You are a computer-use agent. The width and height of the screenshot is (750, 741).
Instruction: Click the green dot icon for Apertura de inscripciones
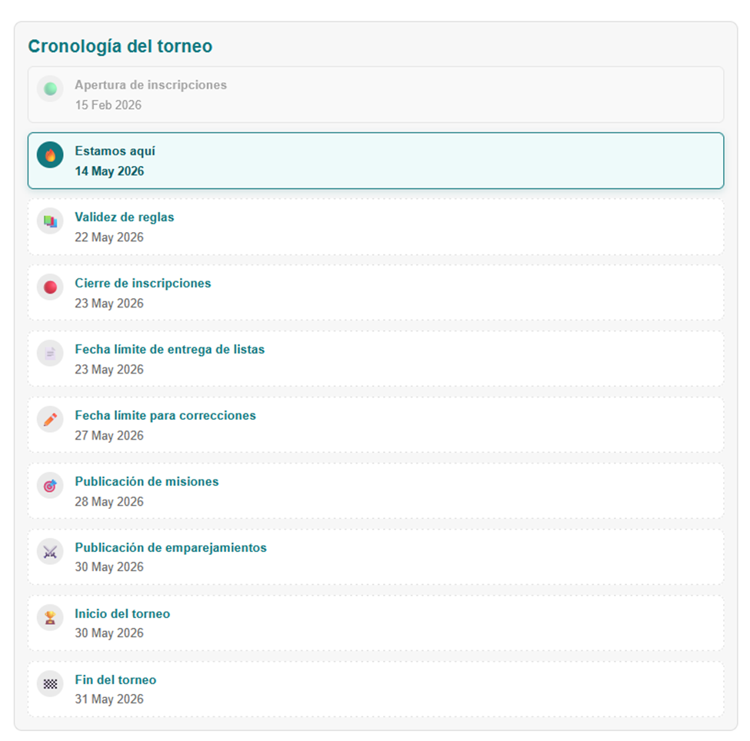pyautogui.click(x=50, y=89)
